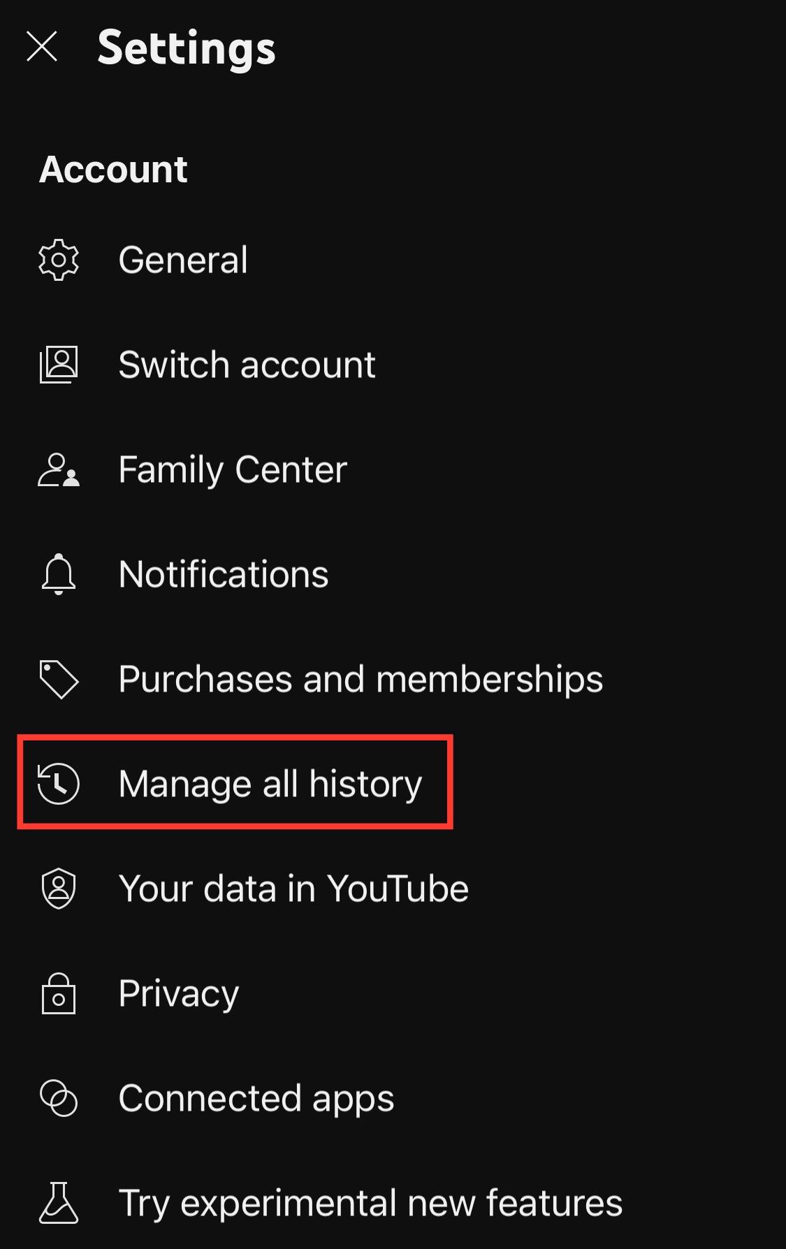The height and width of the screenshot is (1249, 786).
Task: Tap the shield Your data icon
Action: click(59, 889)
